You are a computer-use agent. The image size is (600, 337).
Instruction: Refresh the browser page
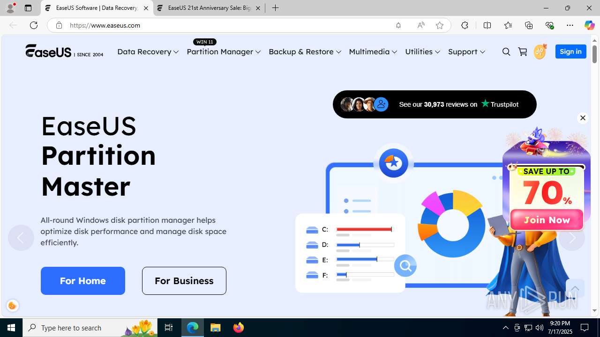[x=34, y=25]
